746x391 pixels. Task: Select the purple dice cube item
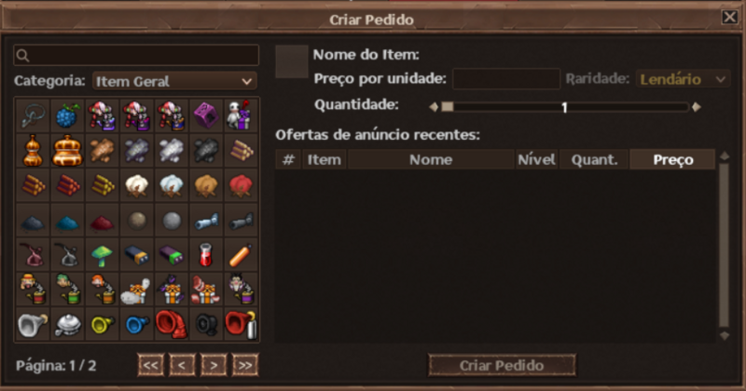click(x=206, y=115)
